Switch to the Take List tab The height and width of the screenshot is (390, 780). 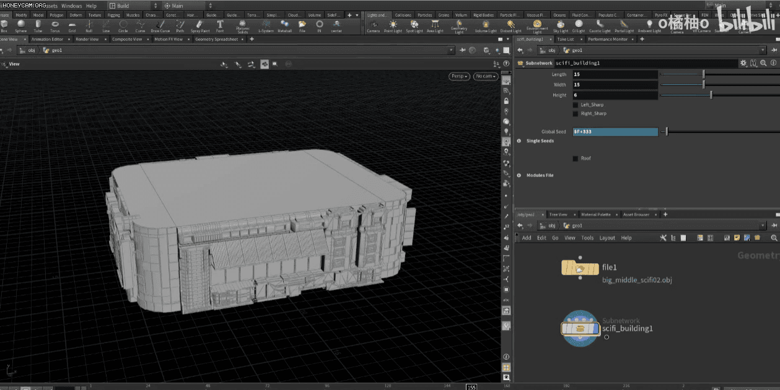[x=566, y=39]
